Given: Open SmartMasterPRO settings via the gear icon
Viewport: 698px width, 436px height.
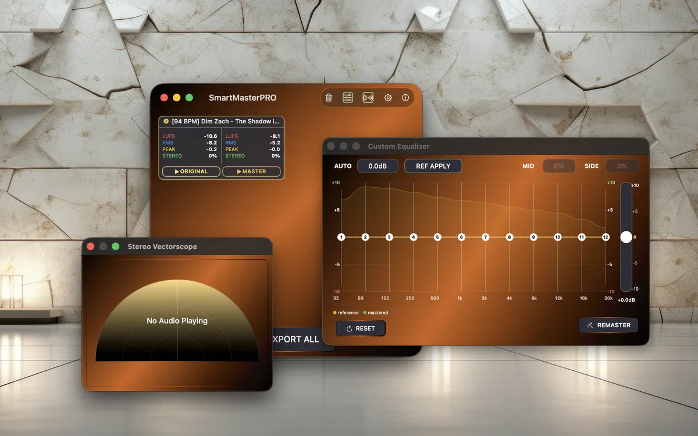Looking at the screenshot, I should point(387,98).
